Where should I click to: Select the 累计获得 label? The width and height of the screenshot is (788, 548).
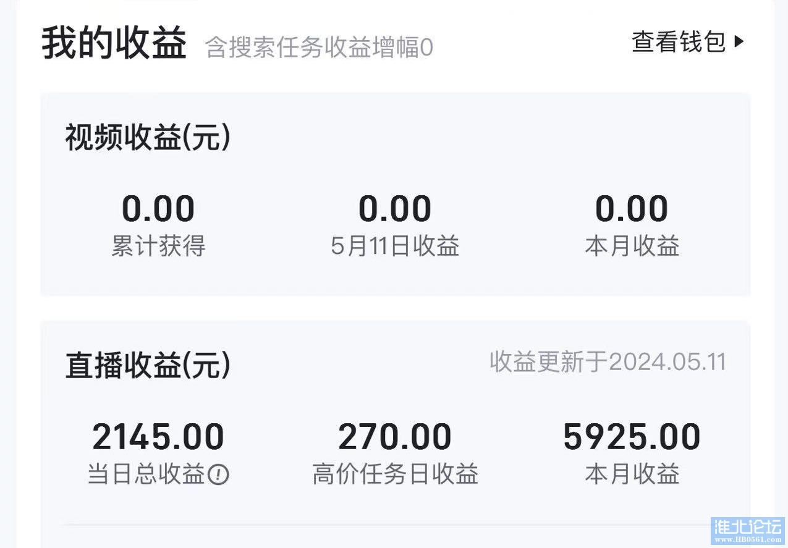[x=158, y=246]
